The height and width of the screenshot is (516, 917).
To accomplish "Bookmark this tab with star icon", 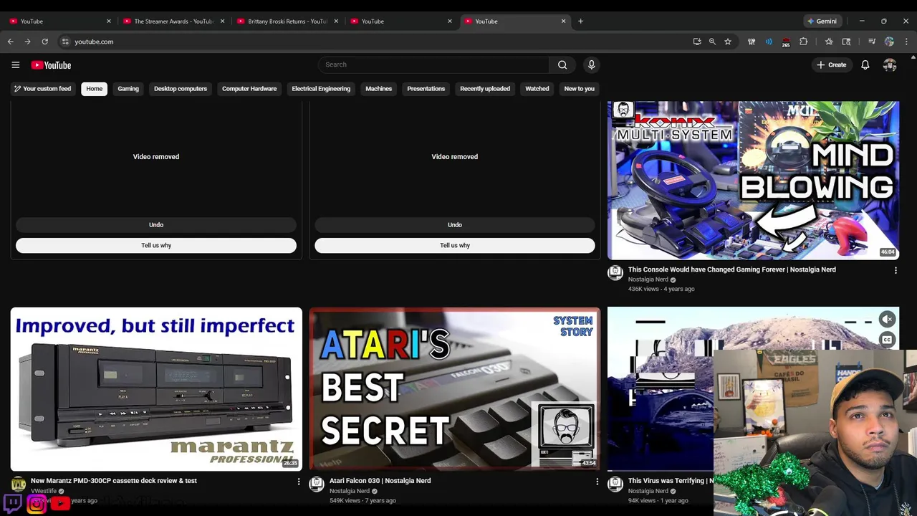I will point(728,42).
